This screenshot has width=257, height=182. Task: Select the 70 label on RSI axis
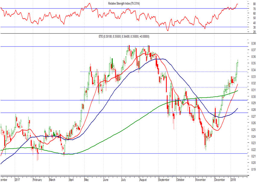254,9
